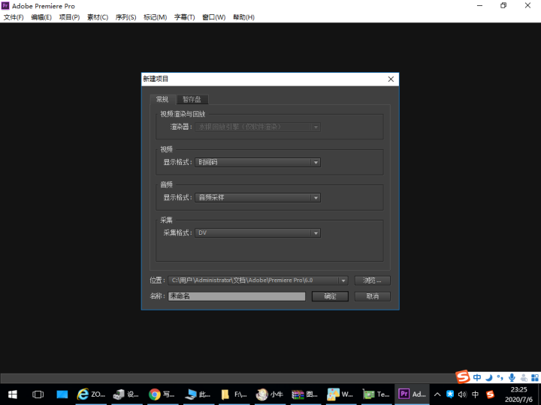Open the 采集格式 dropdown showing DV

258,232
